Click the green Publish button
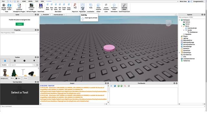 [x=20, y=24]
